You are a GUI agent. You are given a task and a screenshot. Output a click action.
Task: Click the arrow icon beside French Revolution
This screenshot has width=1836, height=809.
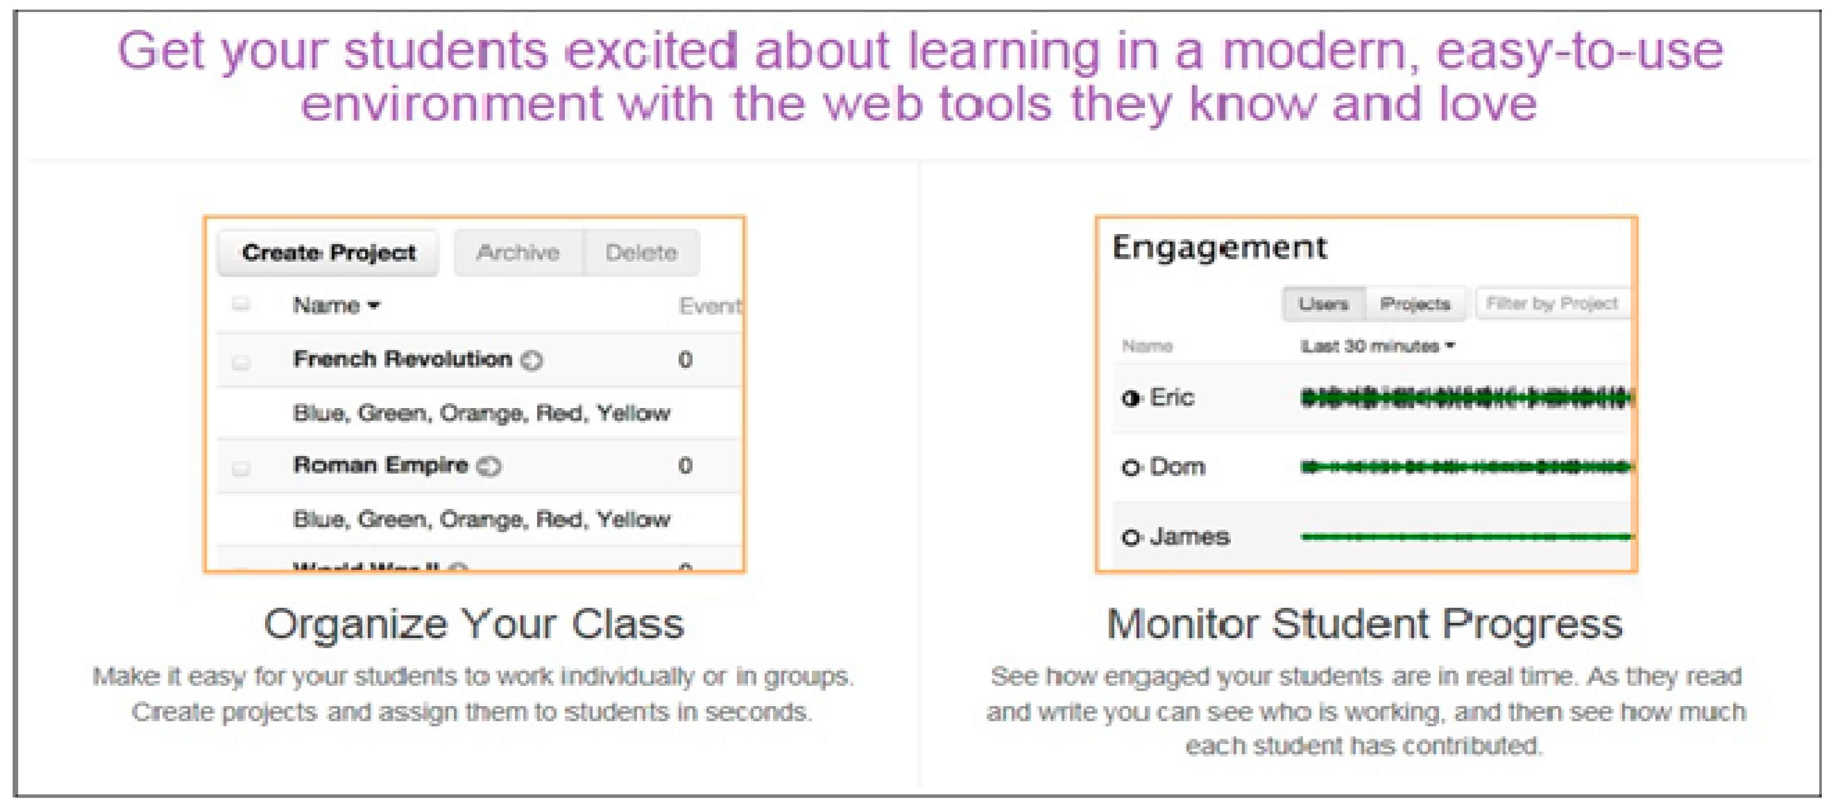tap(532, 361)
